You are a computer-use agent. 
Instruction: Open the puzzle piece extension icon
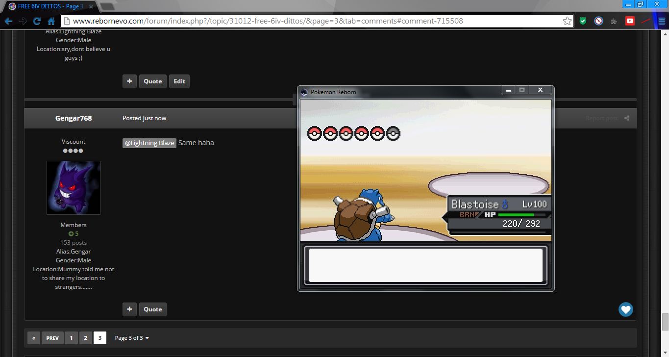coord(614,21)
